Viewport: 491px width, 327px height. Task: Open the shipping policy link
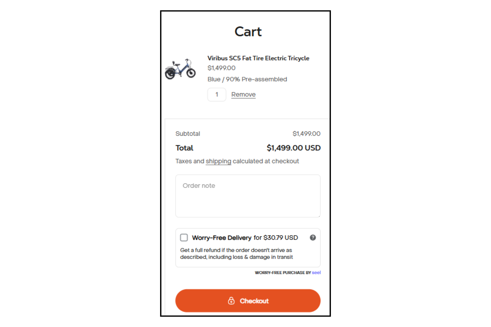pos(218,161)
